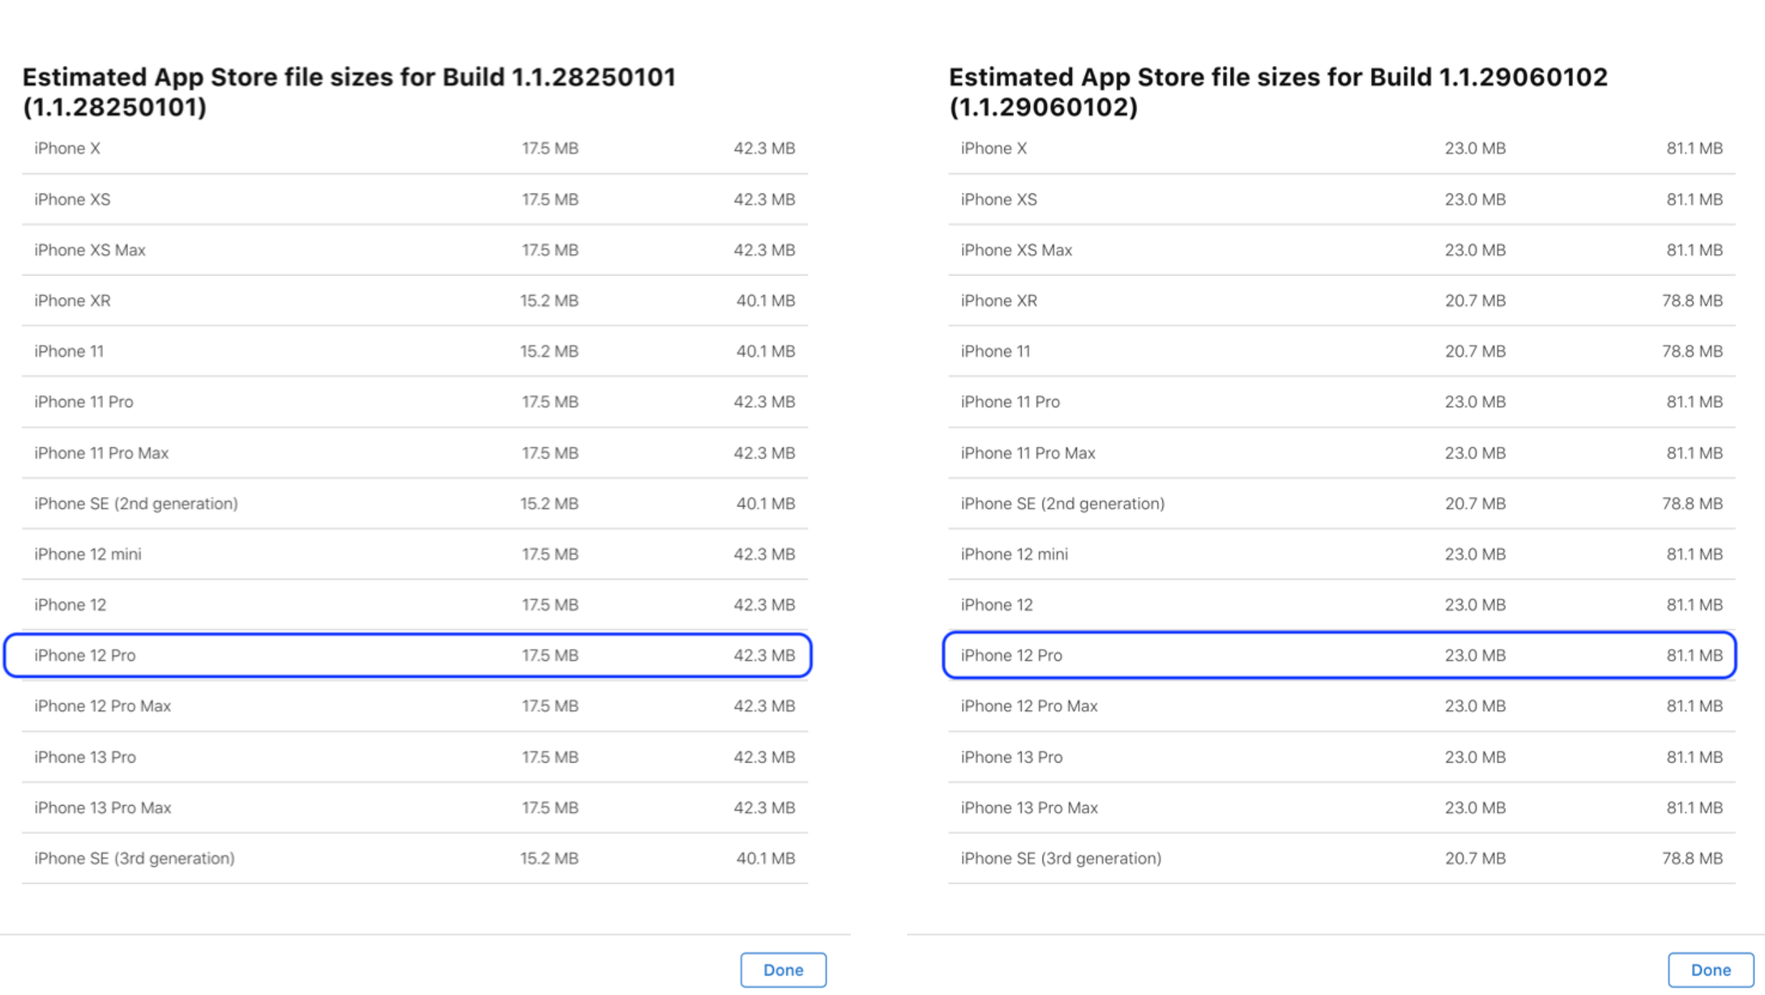Viewport: 1765px width, 995px height.
Task: Click iPhone 13 Pro Max row on left
Action: pyautogui.click(x=415, y=807)
